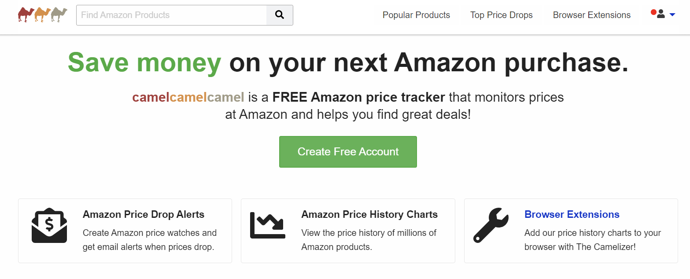Viewport: 690px width, 279px height.
Task: Click the camelcamelcamel camel logo
Action: [42, 14]
